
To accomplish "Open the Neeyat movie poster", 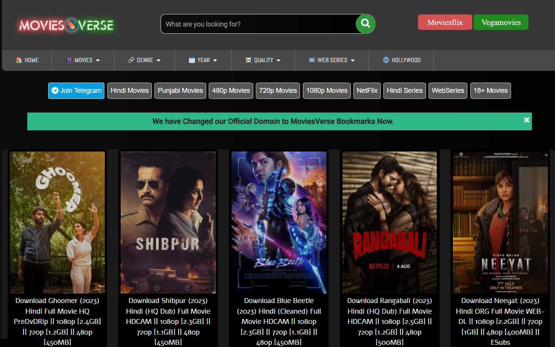I will (x=500, y=222).
